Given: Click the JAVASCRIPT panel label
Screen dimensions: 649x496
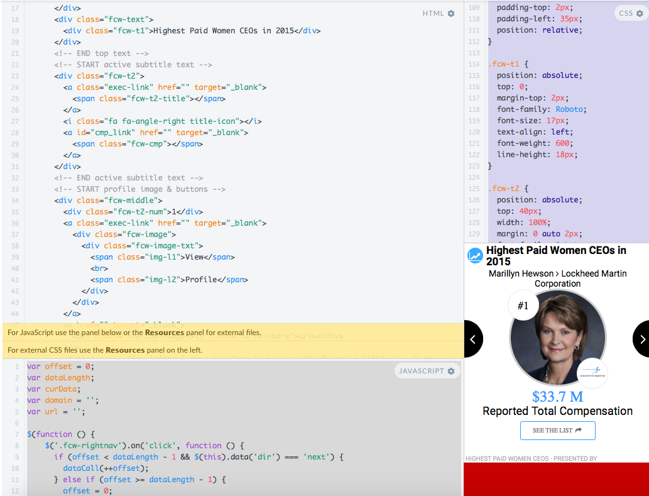Looking at the screenshot, I should [422, 371].
